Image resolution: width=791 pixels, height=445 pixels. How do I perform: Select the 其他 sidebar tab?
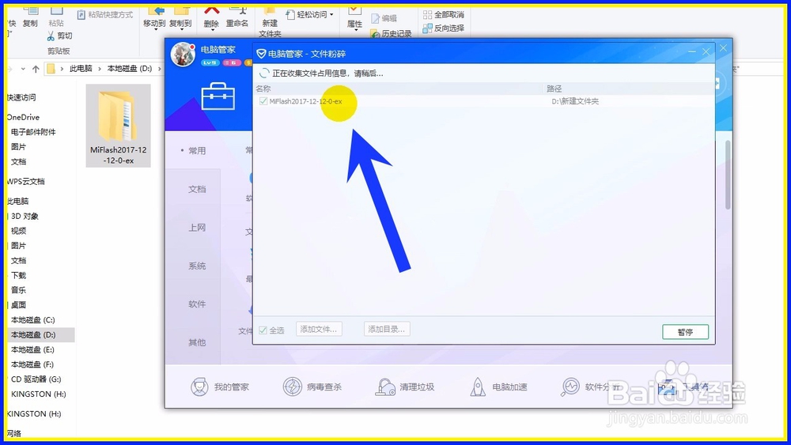point(197,342)
